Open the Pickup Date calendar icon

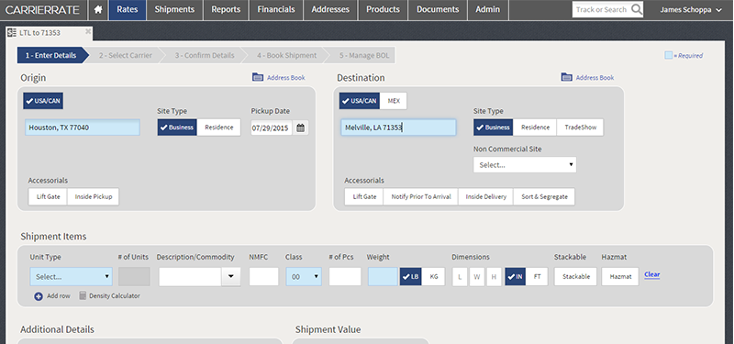coord(301,128)
